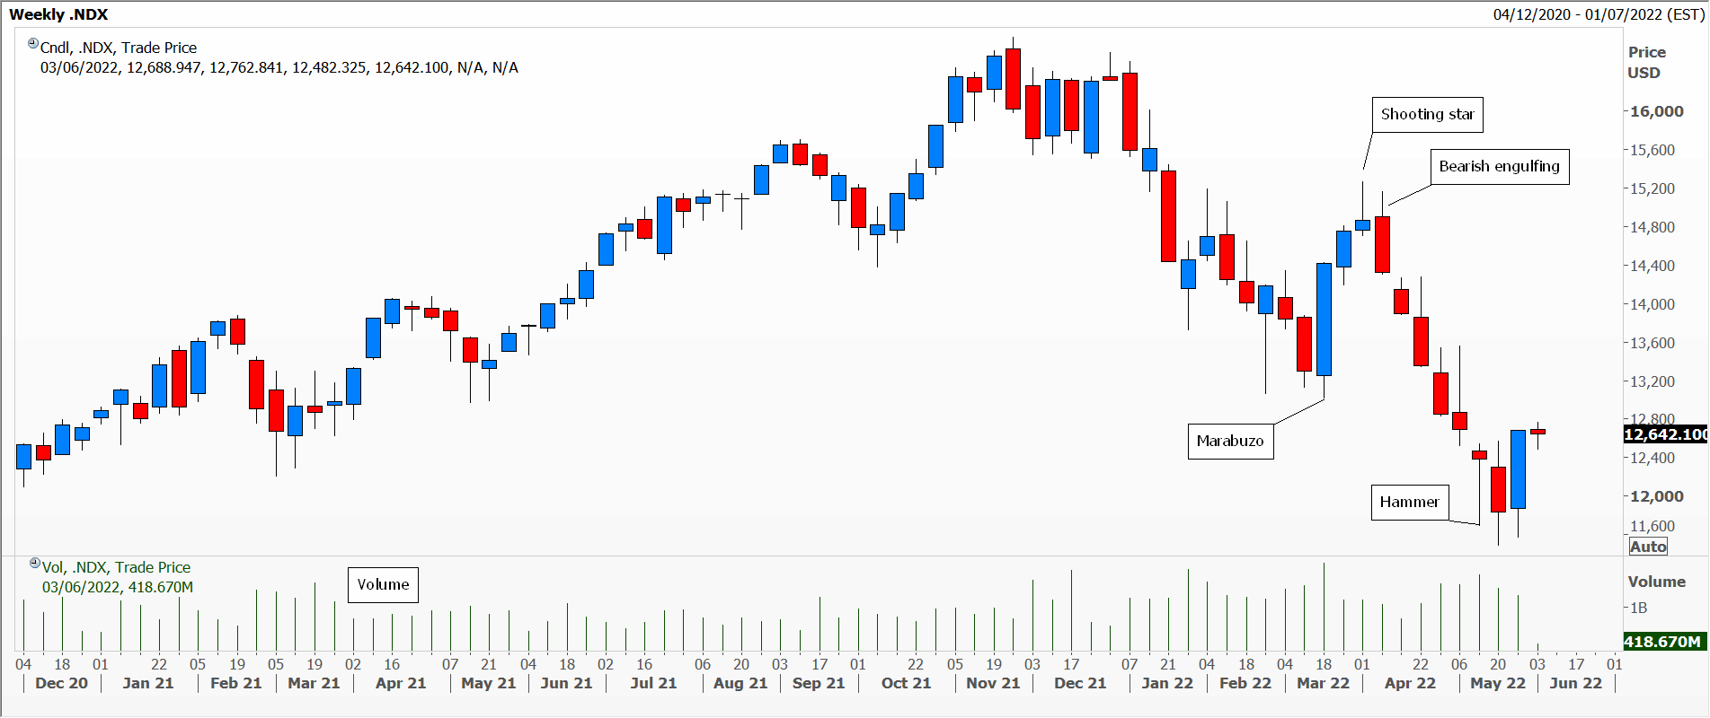Click the volume series collapse icon

tap(35, 563)
